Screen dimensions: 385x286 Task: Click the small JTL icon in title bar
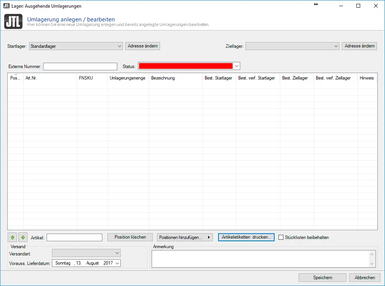[x=6, y=6]
